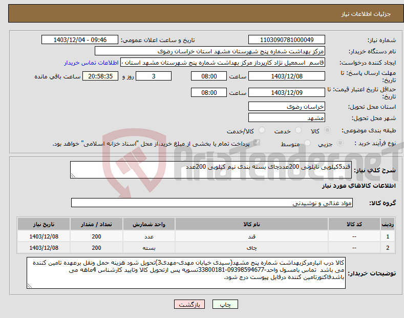The width and height of the screenshot is (404, 318).
Task: Click the کد کالا column header
Action: coord(354,224)
